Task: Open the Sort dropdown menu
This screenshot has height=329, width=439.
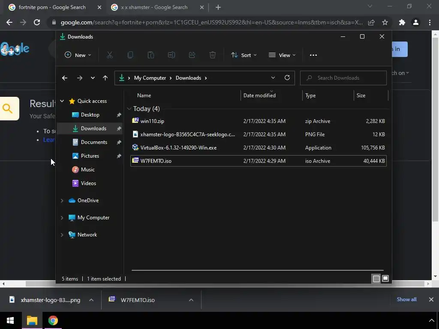Action: pyautogui.click(x=244, y=55)
